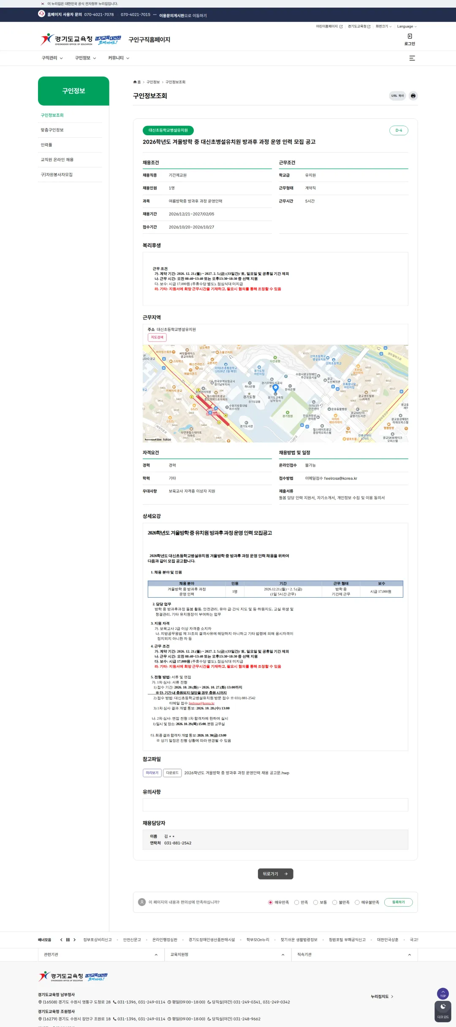
Task: Click the survey user avatar icon
Action: (x=142, y=902)
